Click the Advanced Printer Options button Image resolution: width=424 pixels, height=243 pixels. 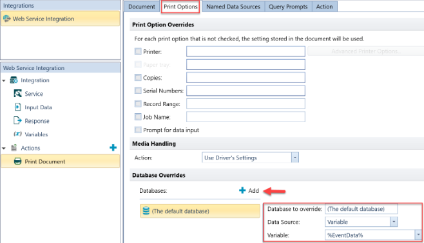(365, 51)
